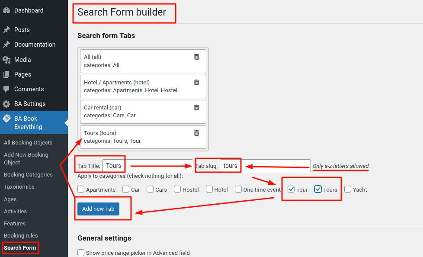
Task: Uncheck the Tours category checkbox
Action: 318,189
